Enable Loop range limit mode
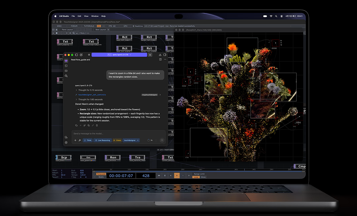The image size is (357, 216). pyautogui.click(x=196, y=177)
